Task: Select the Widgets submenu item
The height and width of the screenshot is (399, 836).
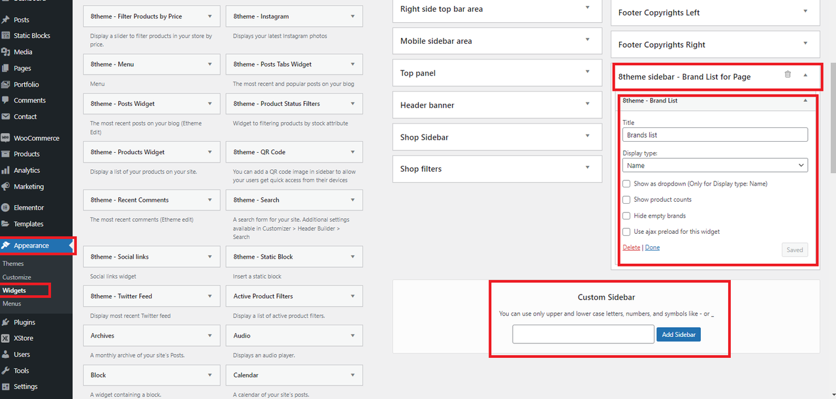Action: [x=14, y=291]
